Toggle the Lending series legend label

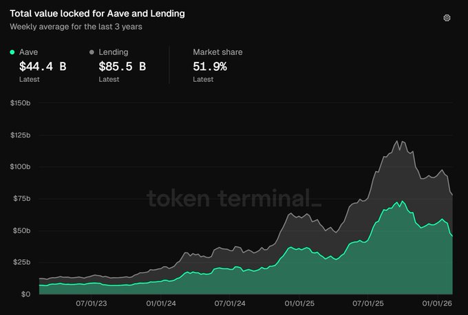pyautogui.click(x=114, y=52)
